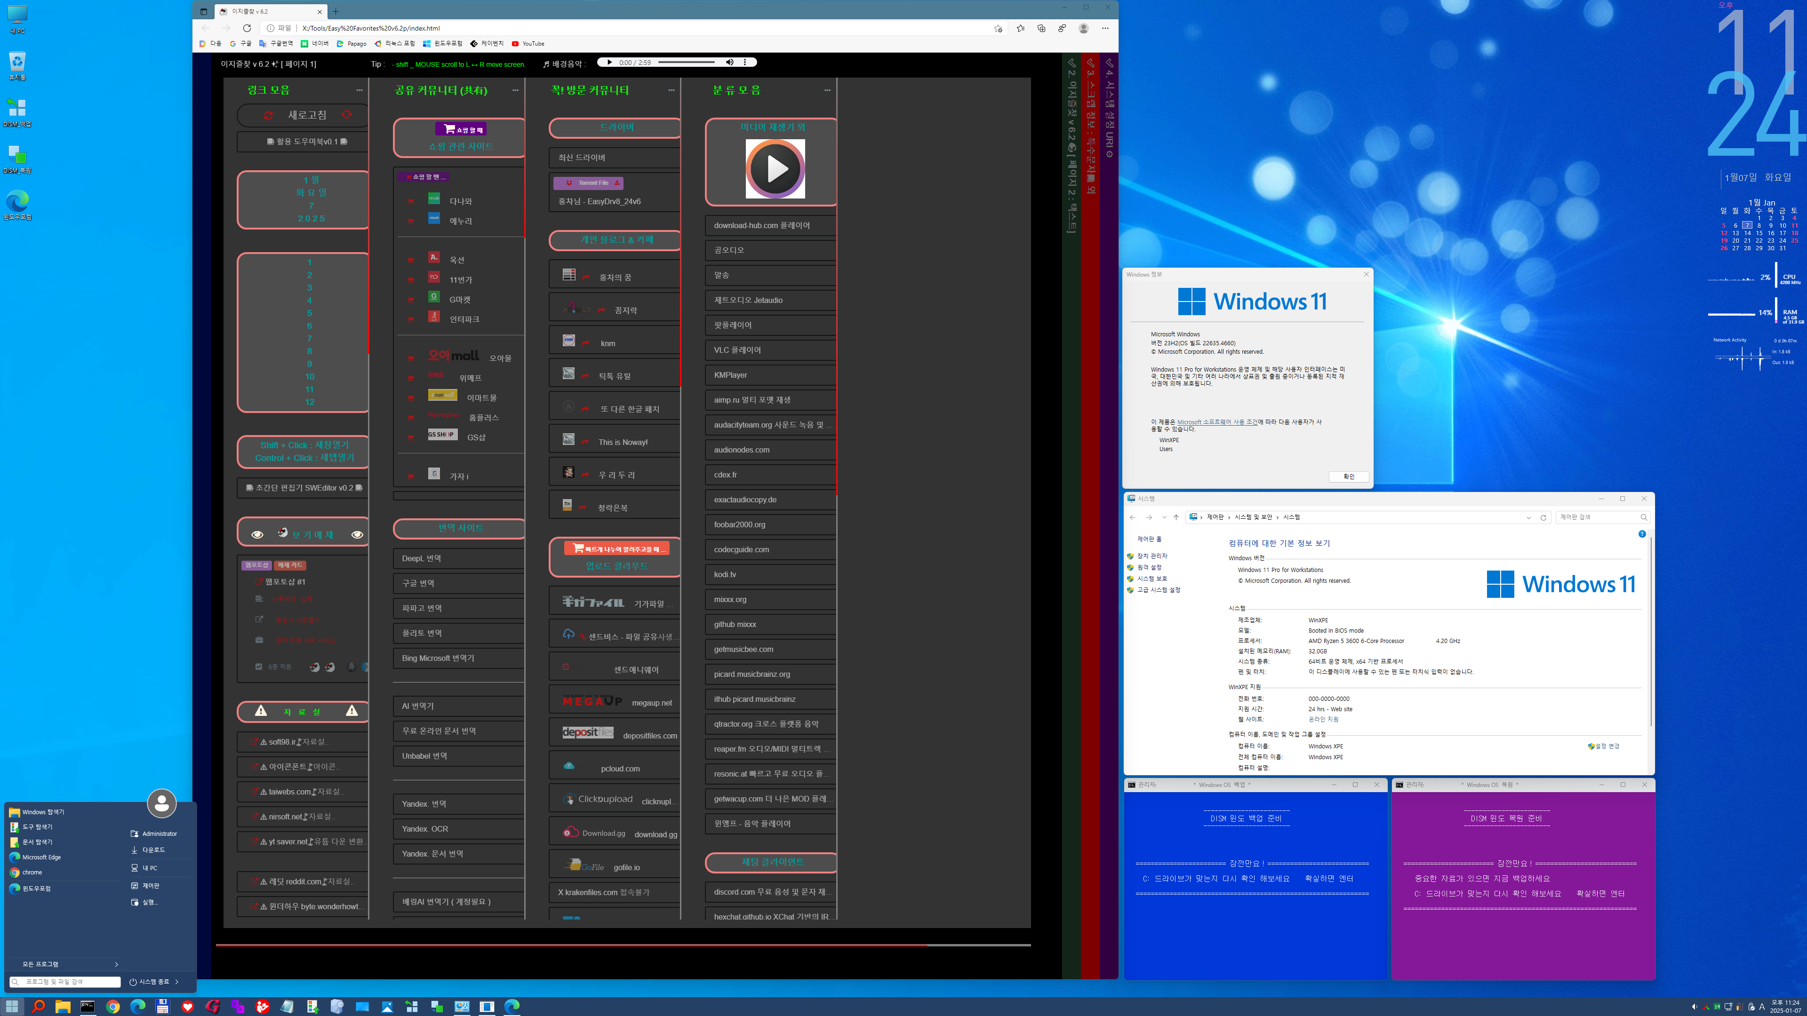Open Microsoft 소프트웨어 사용 조건 link
This screenshot has width=1807, height=1016.
[1217, 422]
